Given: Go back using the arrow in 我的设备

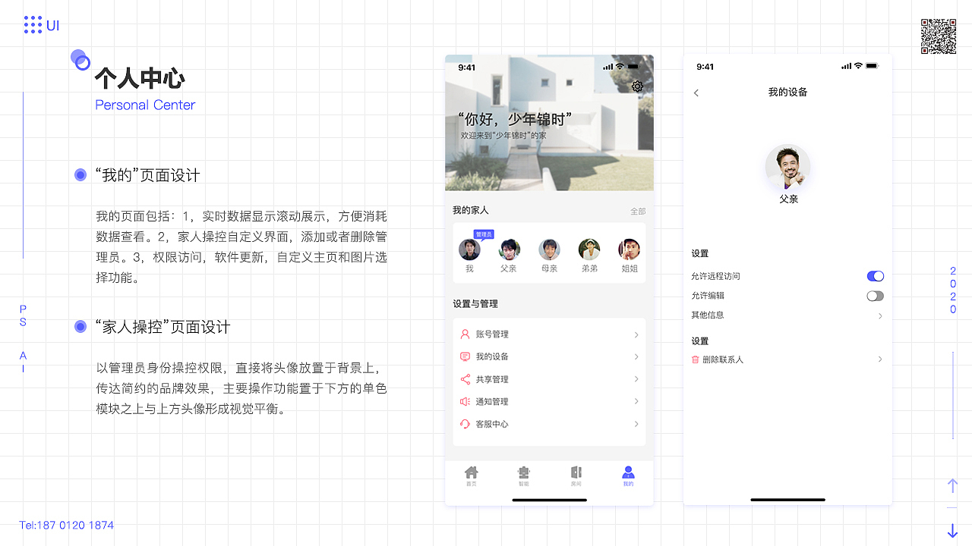Looking at the screenshot, I should (x=696, y=93).
